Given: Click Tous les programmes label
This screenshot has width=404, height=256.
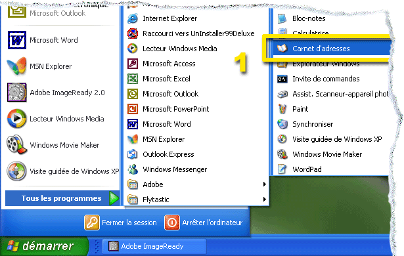Looking at the screenshot, I should [x=61, y=198].
